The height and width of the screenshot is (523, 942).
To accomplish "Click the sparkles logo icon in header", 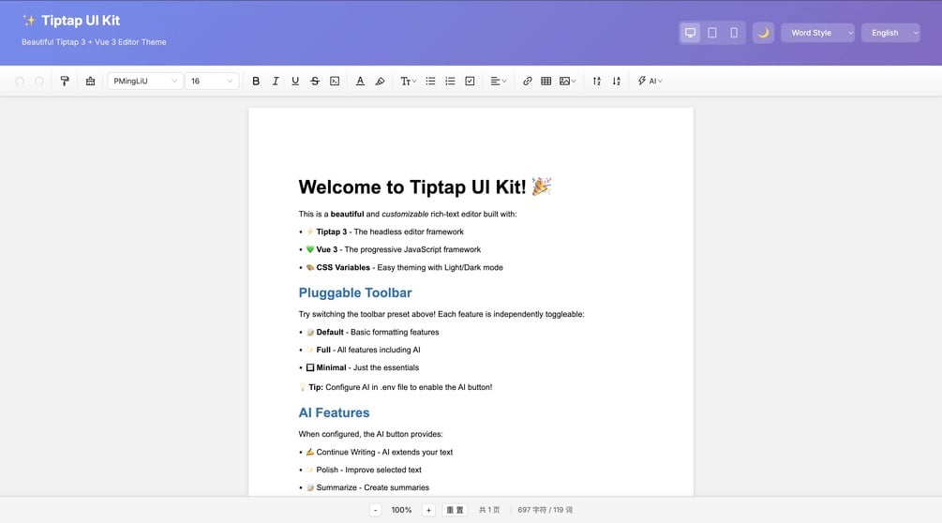I will [28, 21].
